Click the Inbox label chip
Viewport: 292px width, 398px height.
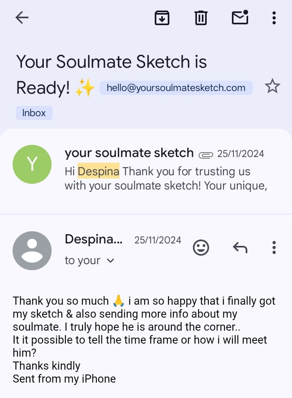pos(34,113)
